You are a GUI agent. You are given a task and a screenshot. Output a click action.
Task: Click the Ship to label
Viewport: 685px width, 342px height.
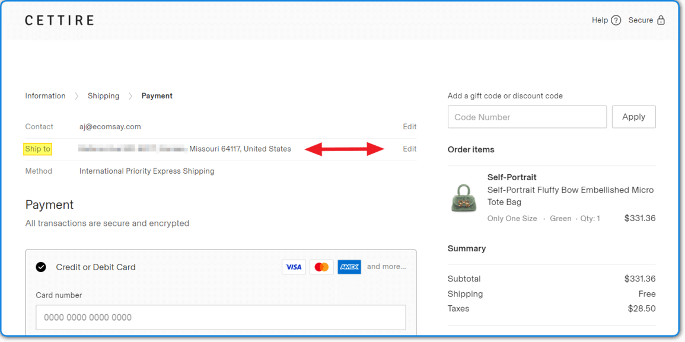[x=38, y=149]
